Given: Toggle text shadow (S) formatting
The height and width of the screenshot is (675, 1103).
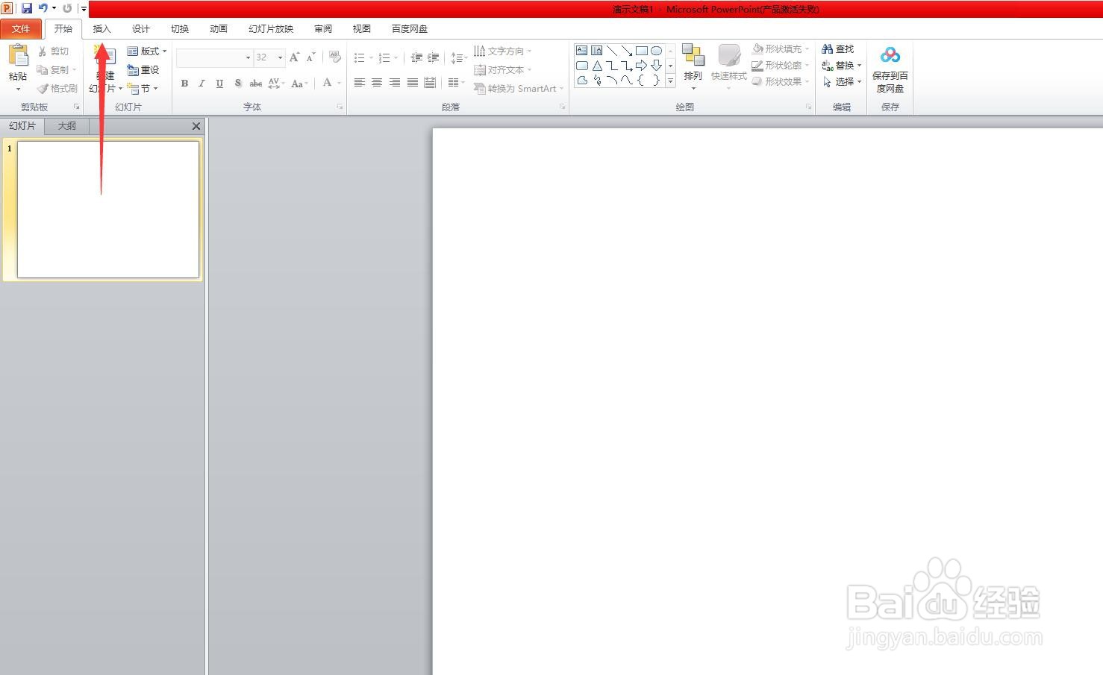Looking at the screenshot, I should 237,84.
